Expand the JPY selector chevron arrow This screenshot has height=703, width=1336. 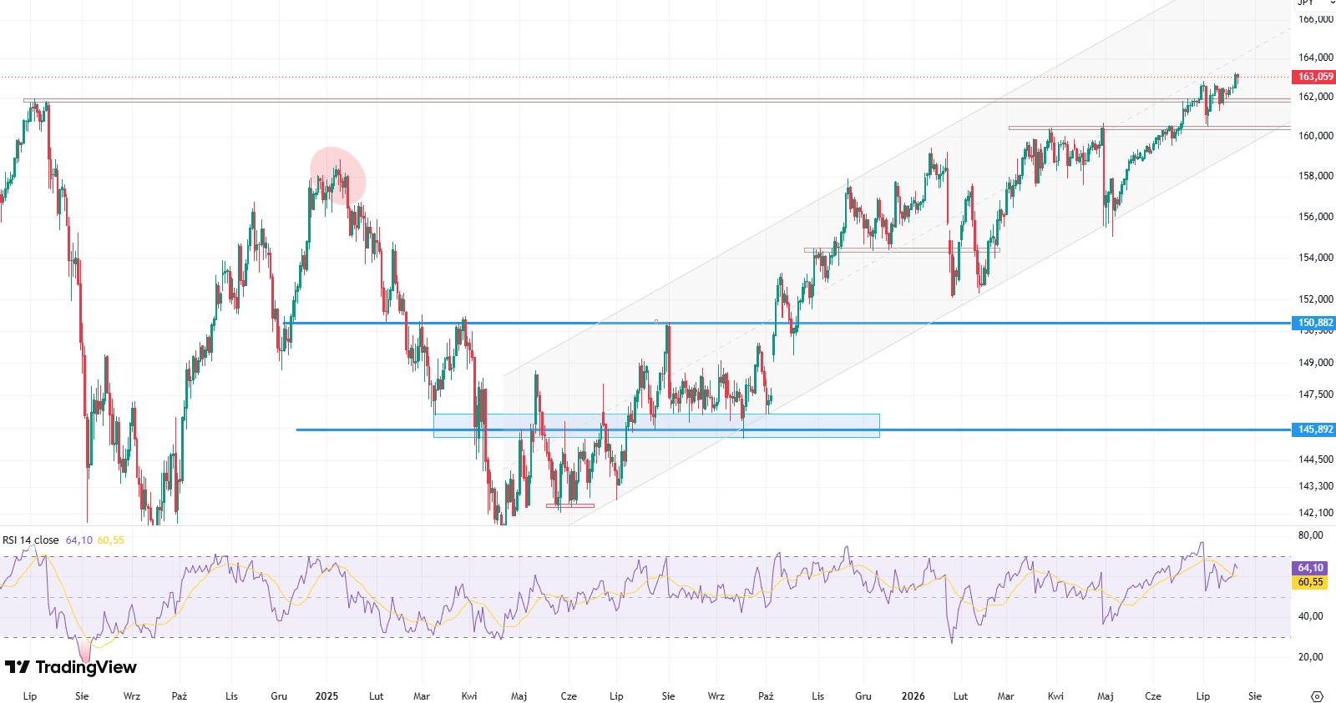point(1331,3)
